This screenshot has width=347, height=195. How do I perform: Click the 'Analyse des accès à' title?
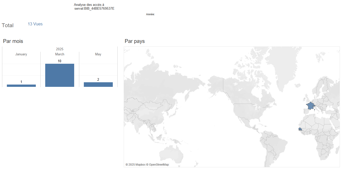(x=89, y=5)
